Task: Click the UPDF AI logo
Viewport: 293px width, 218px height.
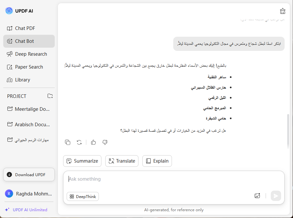Action: [9, 11]
